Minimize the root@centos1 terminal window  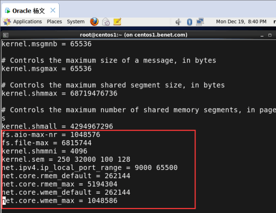pos(262,35)
